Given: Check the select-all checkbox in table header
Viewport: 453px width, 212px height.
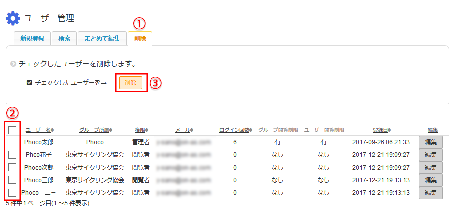Looking at the screenshot, I should coord(12,130).
